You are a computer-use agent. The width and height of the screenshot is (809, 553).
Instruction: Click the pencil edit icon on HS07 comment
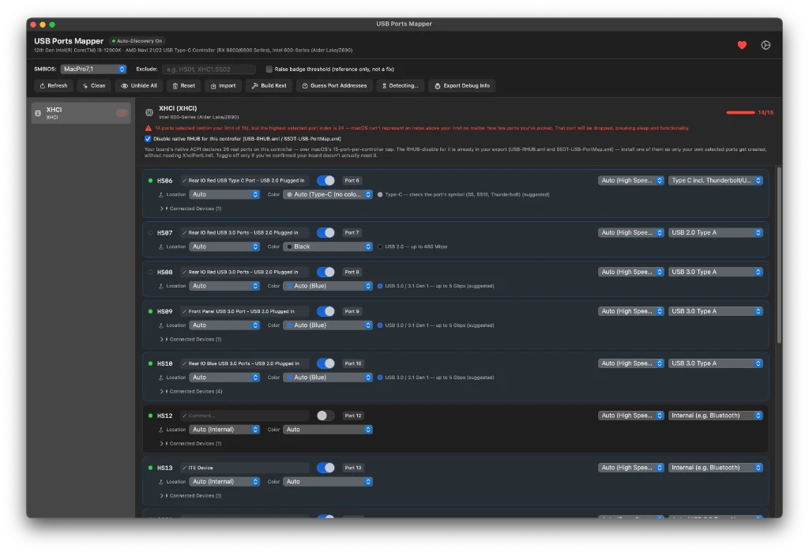click(x=184, y=232)
